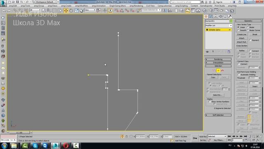264x149 pixels.
Task: Expand the Soft Selection rollout
Action: [x=218, y=115]
